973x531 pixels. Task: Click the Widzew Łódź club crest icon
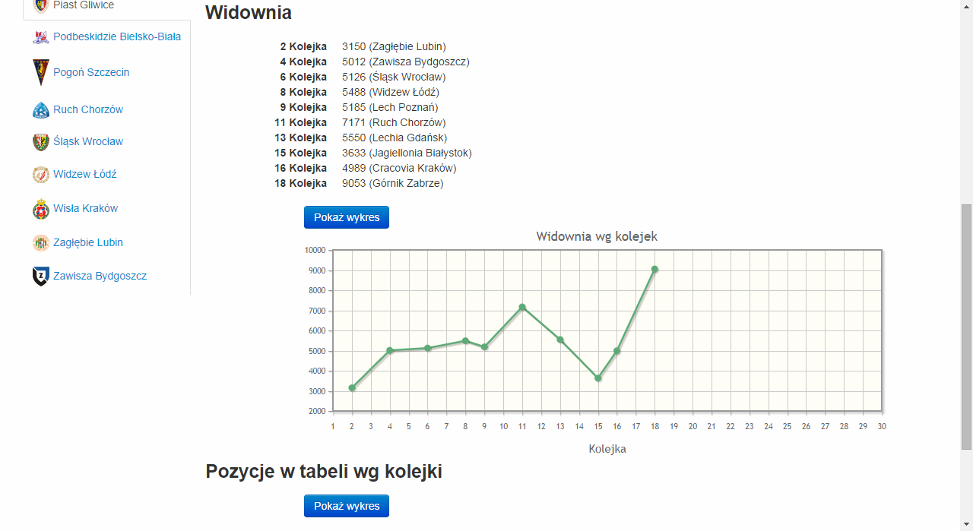tap(41, 175)
